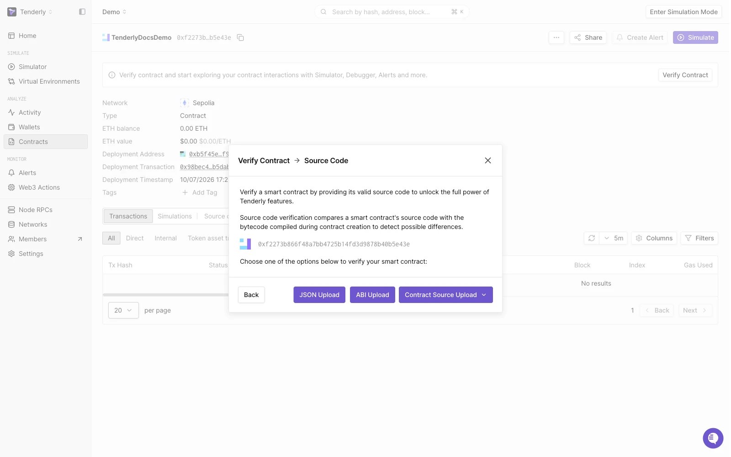731x457 pixels.
Task: Click the magnifier icon in search bar
Action: (x=323, y=12)
